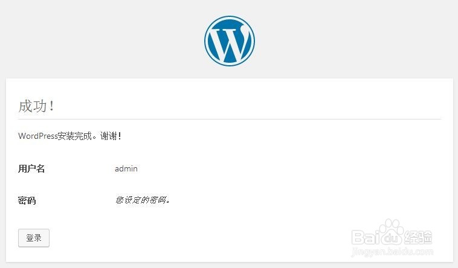The height and width of the screenshot is (268, 458).
Task: Click the italic 您设定的密码 text
Action: (x=143, y=200)
